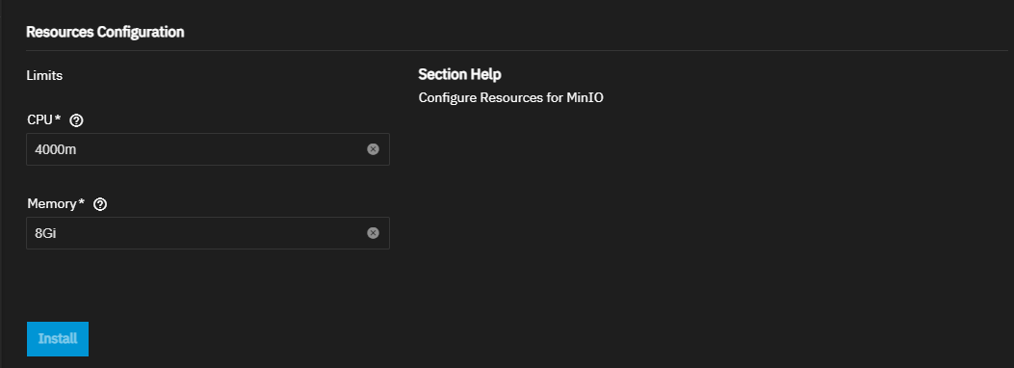Viewport: 1014px width, 368px height.
Task: Clear the Memory field with its X icon
Action: (373, 233)
